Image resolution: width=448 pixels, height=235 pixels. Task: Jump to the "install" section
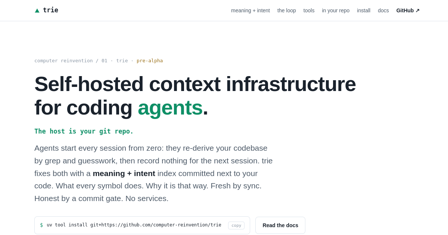364,10
